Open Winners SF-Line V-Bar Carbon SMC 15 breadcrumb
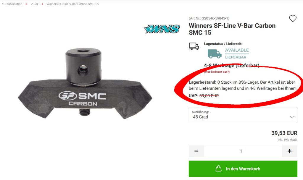The height and width of the screenshot is (180, 303). (72, 4)
